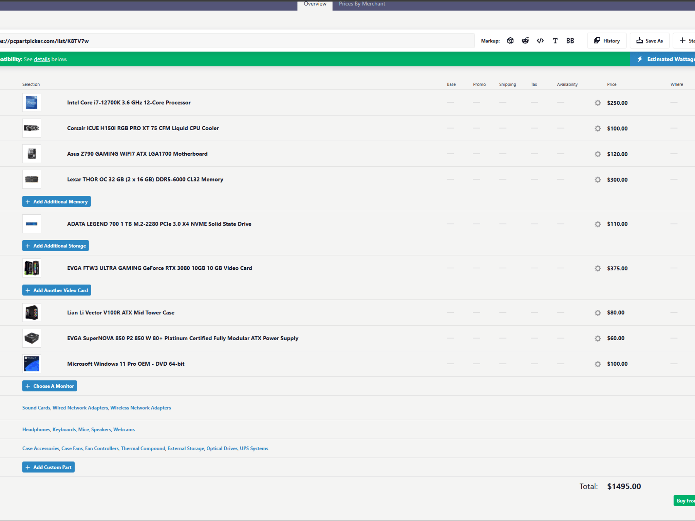Open gear settings for EVGA RTX 3080 price
The image size is (695, 521).
point(598,268)
